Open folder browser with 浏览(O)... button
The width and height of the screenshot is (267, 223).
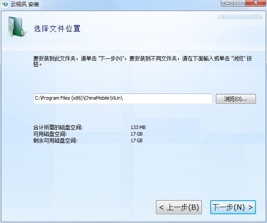[236, 99]
